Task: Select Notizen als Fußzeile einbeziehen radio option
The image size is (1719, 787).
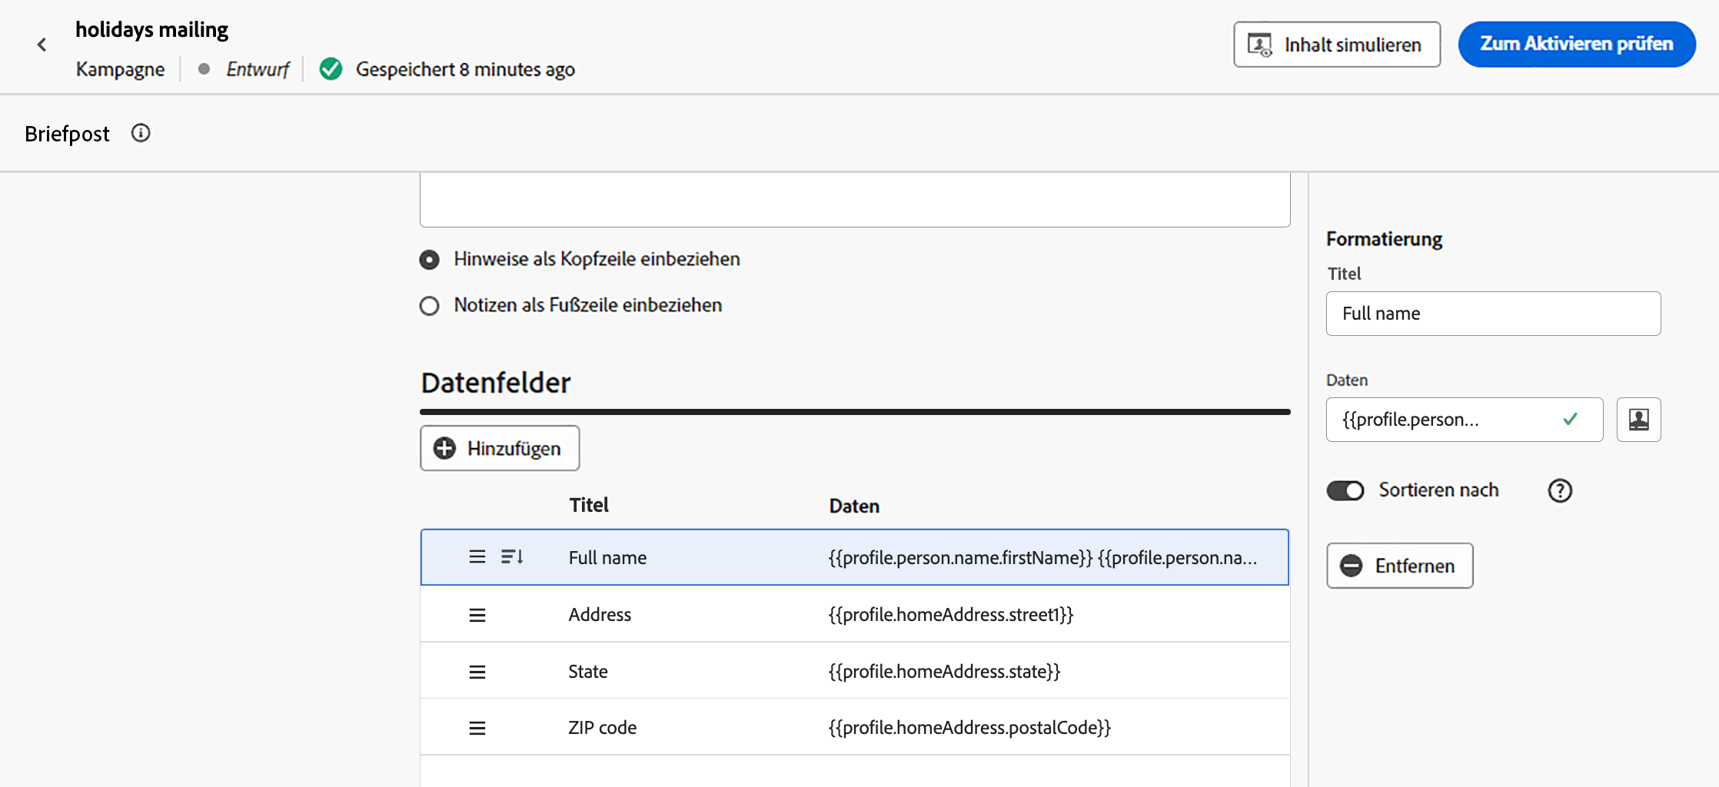Action: click(x=430, y=306)
